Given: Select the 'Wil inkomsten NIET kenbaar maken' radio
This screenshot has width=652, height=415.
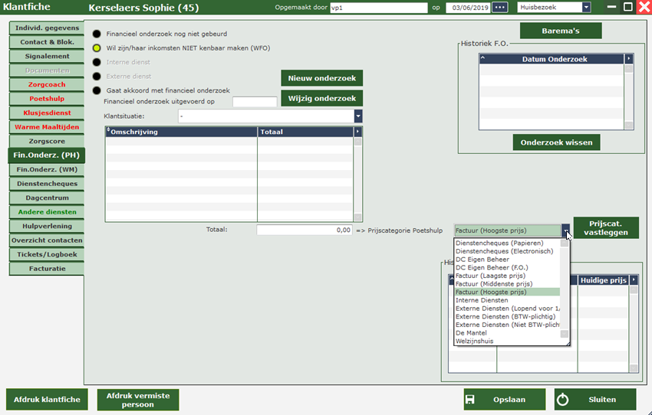Looking at the screenshot, I should 97,48.
